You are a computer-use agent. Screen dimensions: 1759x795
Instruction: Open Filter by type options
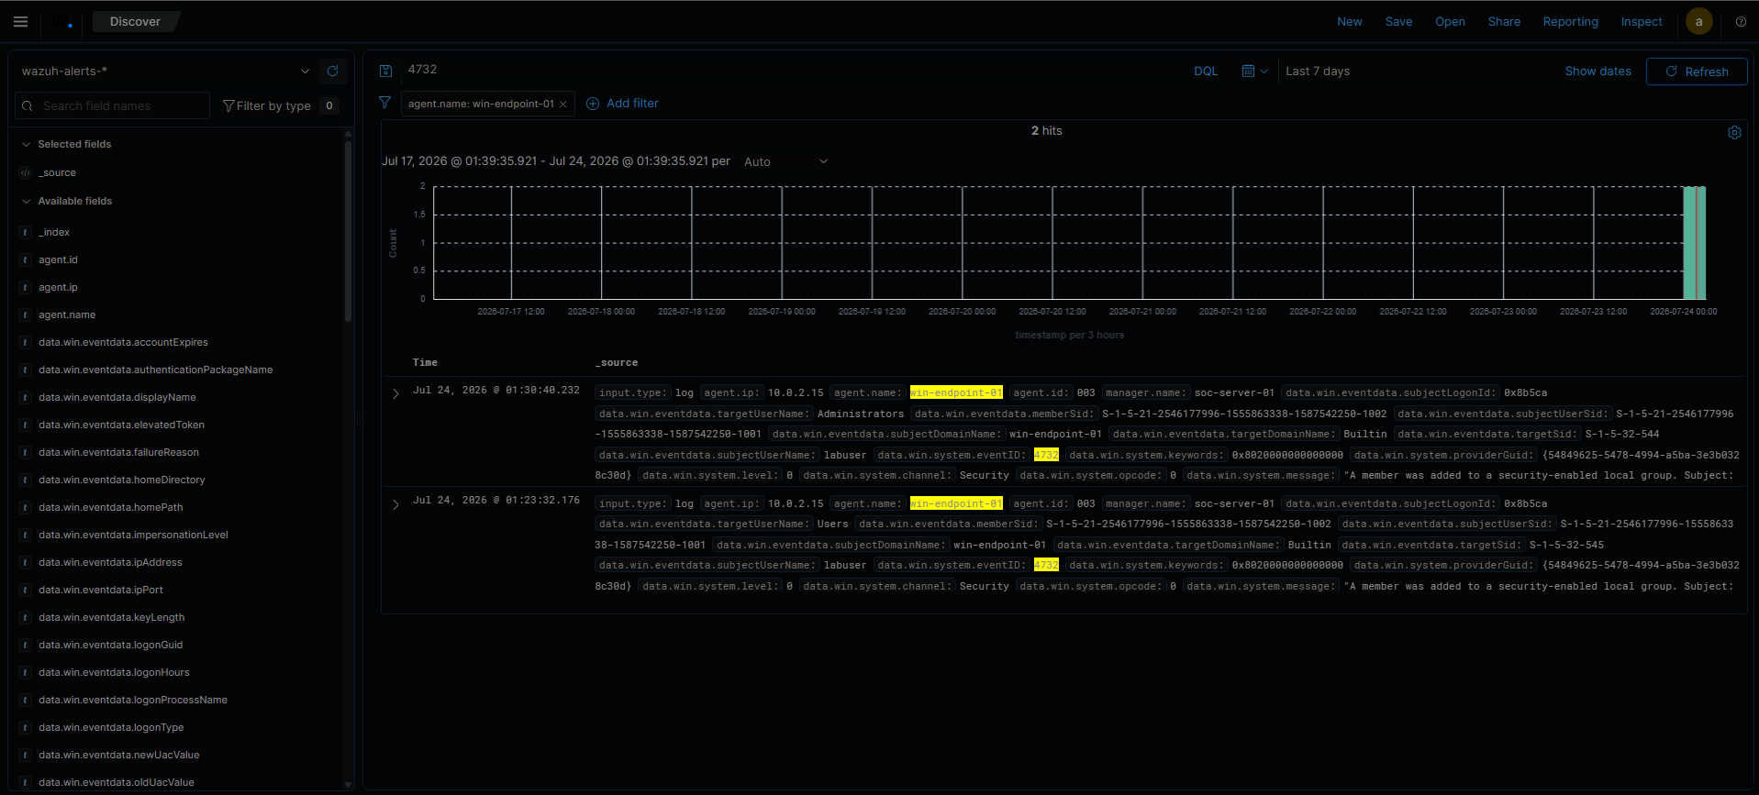[x=281, y=105]
